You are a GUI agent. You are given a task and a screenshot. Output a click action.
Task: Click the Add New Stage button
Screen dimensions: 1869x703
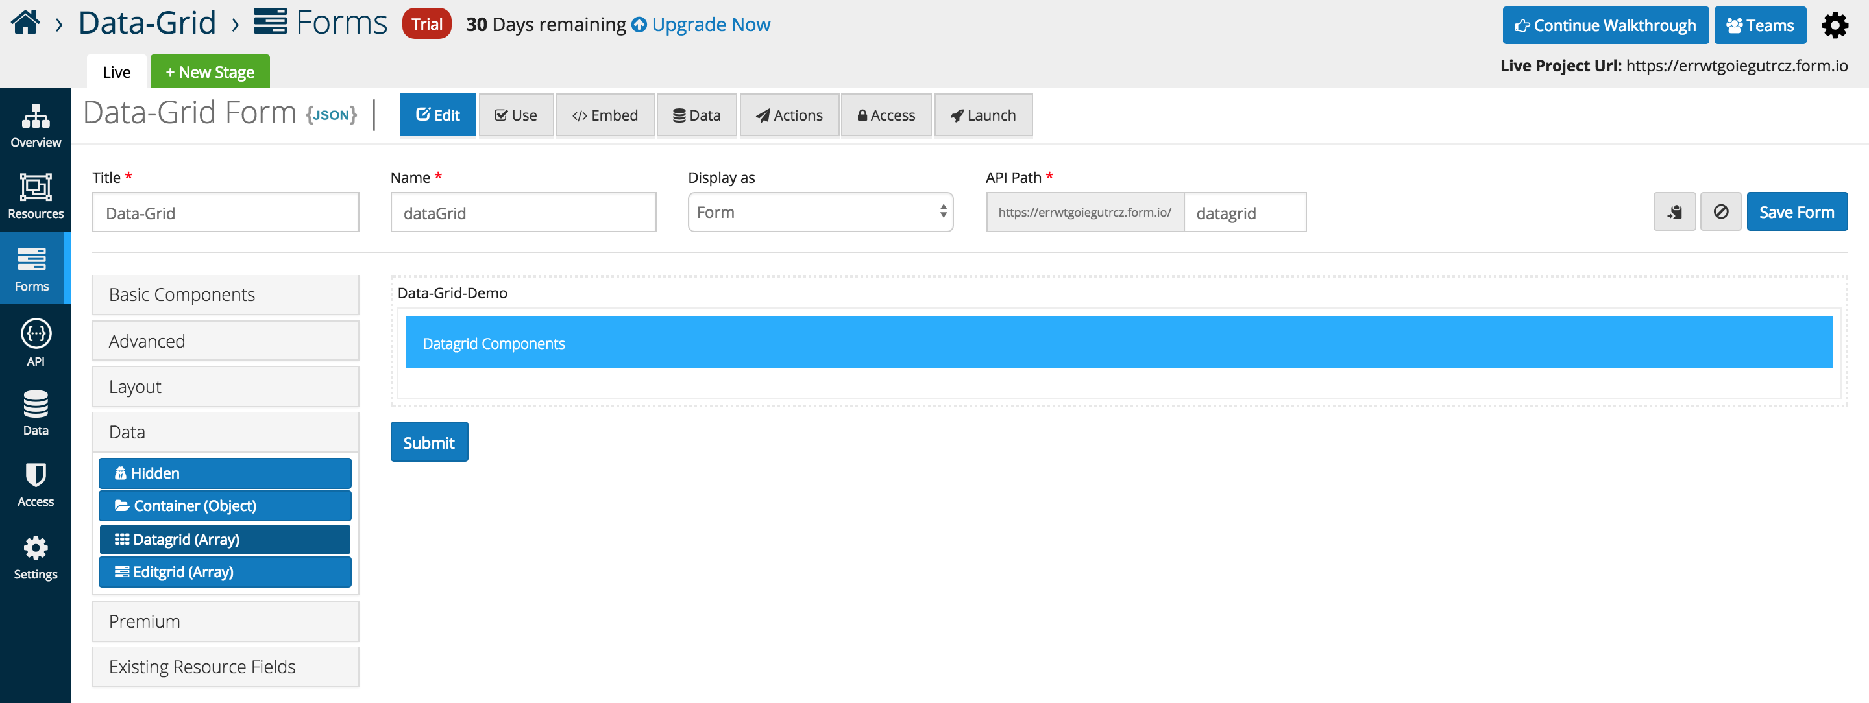[208, 71]
